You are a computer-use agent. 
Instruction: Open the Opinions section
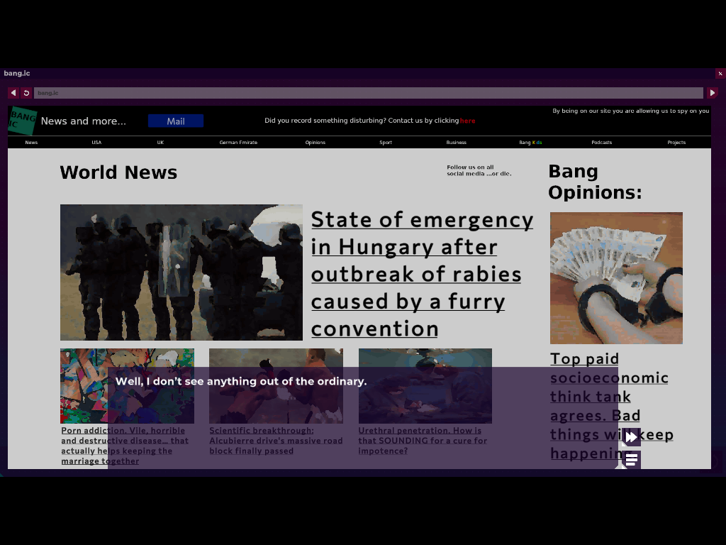[315, 142]
